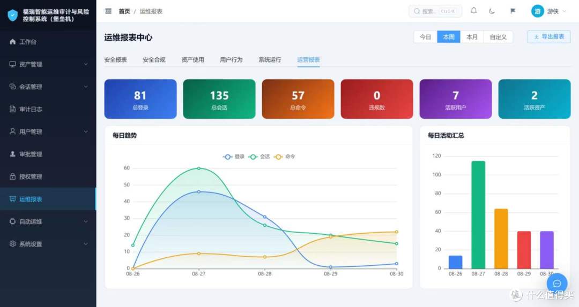
Task: Toggle the sidebar collapse hamburger icon
Action: click(x=108, y=11)
